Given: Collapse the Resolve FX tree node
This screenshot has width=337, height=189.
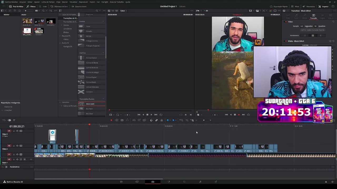Looking at the screenshot, I should tap(60, 36).
